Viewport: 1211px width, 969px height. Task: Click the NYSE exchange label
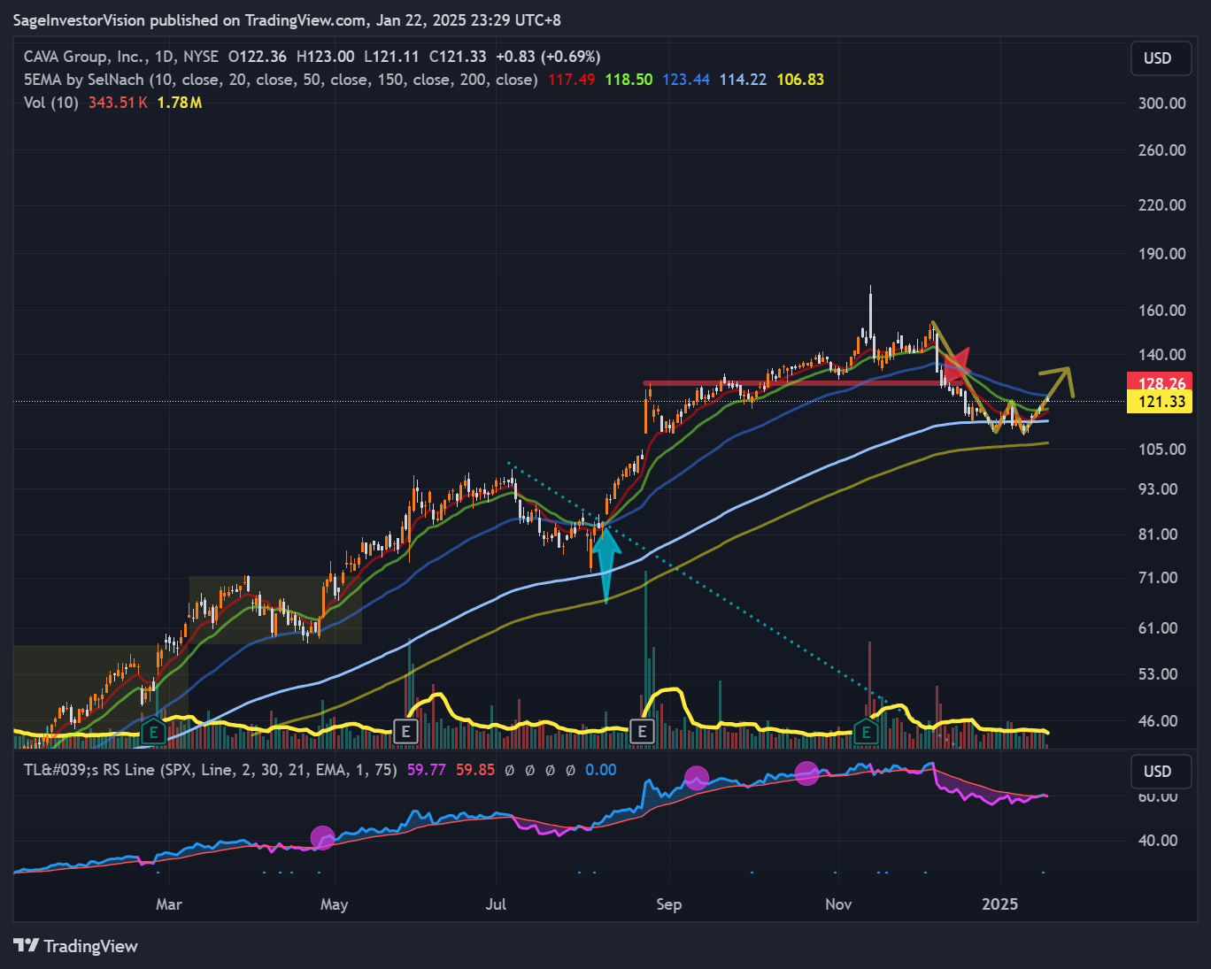[200, 57]
